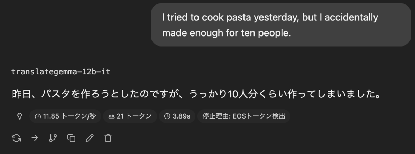Select the 3.89s generation time chip
Screen dimensions: 415x154
point(177,116)
